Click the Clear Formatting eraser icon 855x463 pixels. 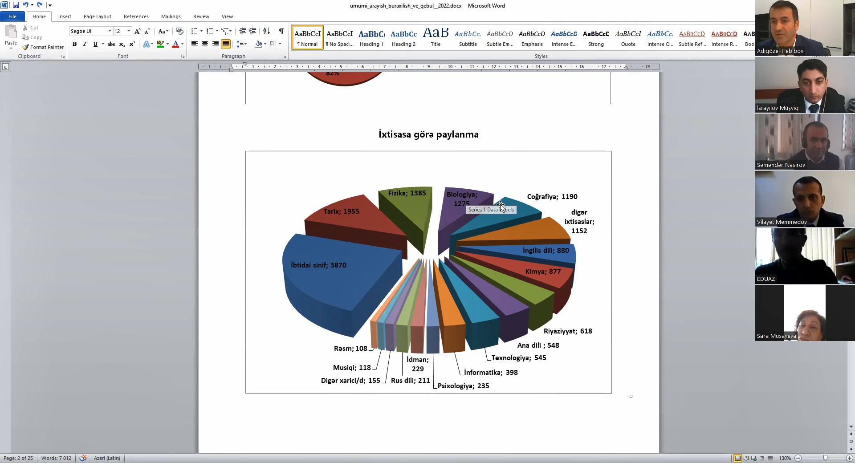(x=180, y=31)
